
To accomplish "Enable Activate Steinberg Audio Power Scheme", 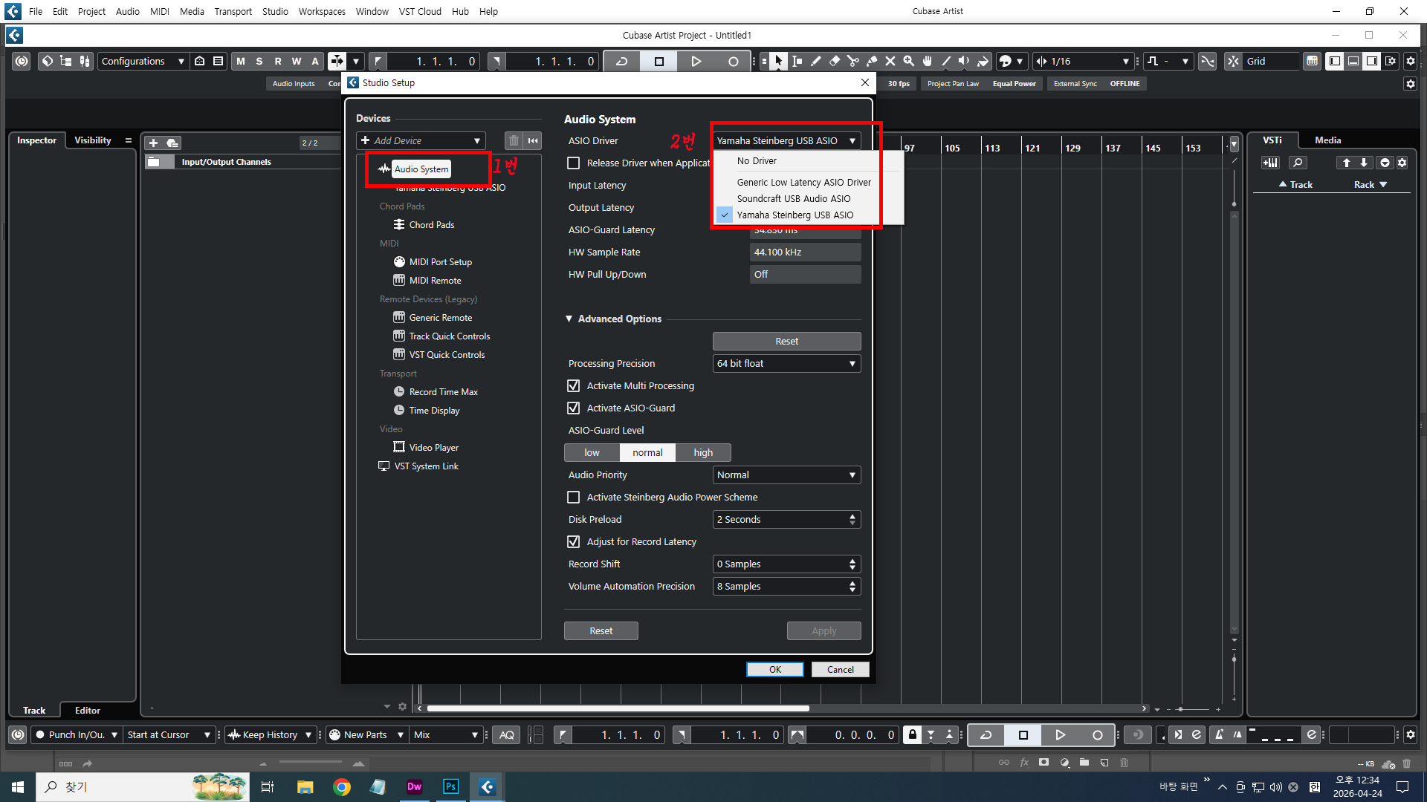I will pos(573,497).
